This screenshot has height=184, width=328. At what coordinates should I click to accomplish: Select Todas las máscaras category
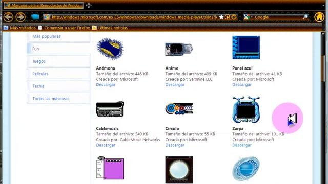59,99
